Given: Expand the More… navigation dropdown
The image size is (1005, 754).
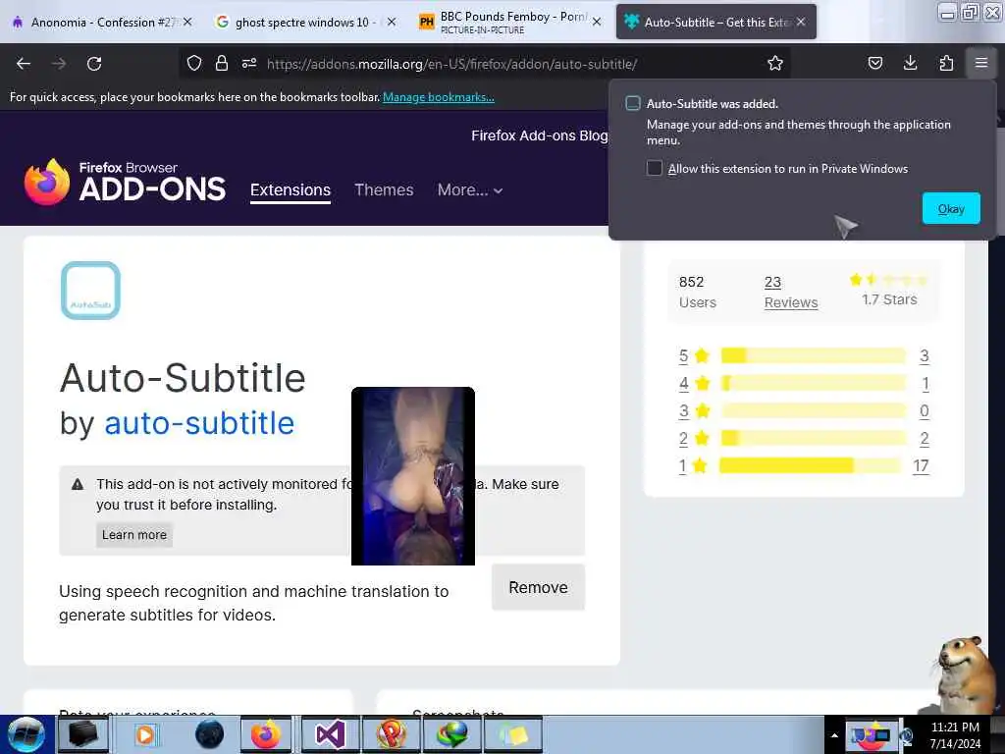Looking at the screenshot, I should click(x=470, y=189).
